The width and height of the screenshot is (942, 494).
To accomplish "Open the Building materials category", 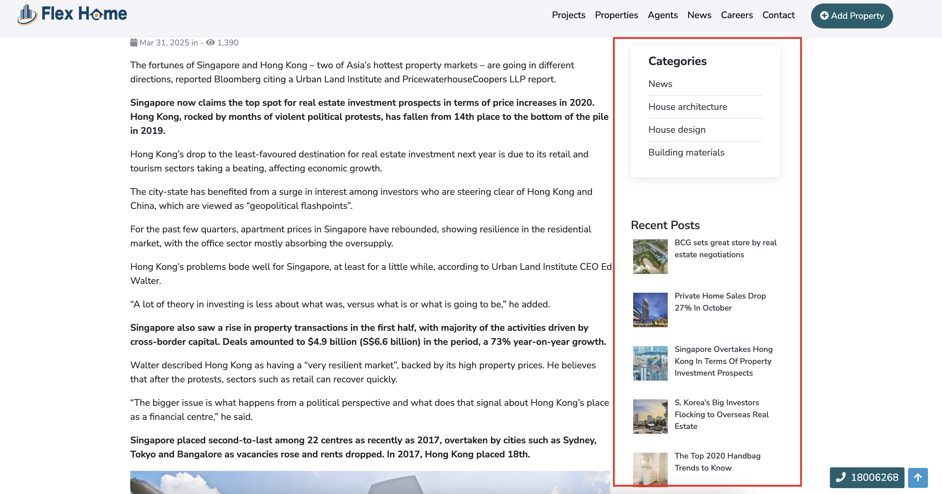I will pyautogui.click(x=686, y=153).
